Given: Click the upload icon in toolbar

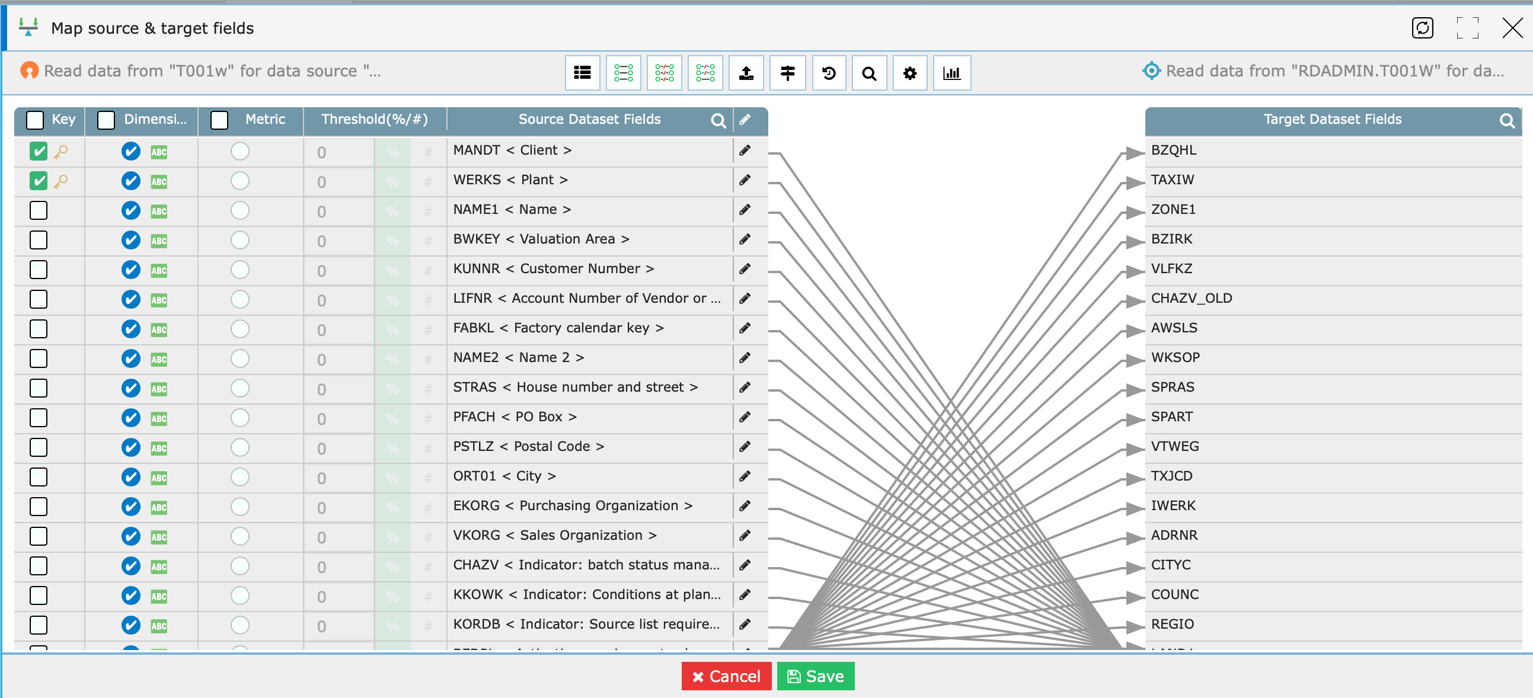Looking at the screenshot, I should coord(746,73).
